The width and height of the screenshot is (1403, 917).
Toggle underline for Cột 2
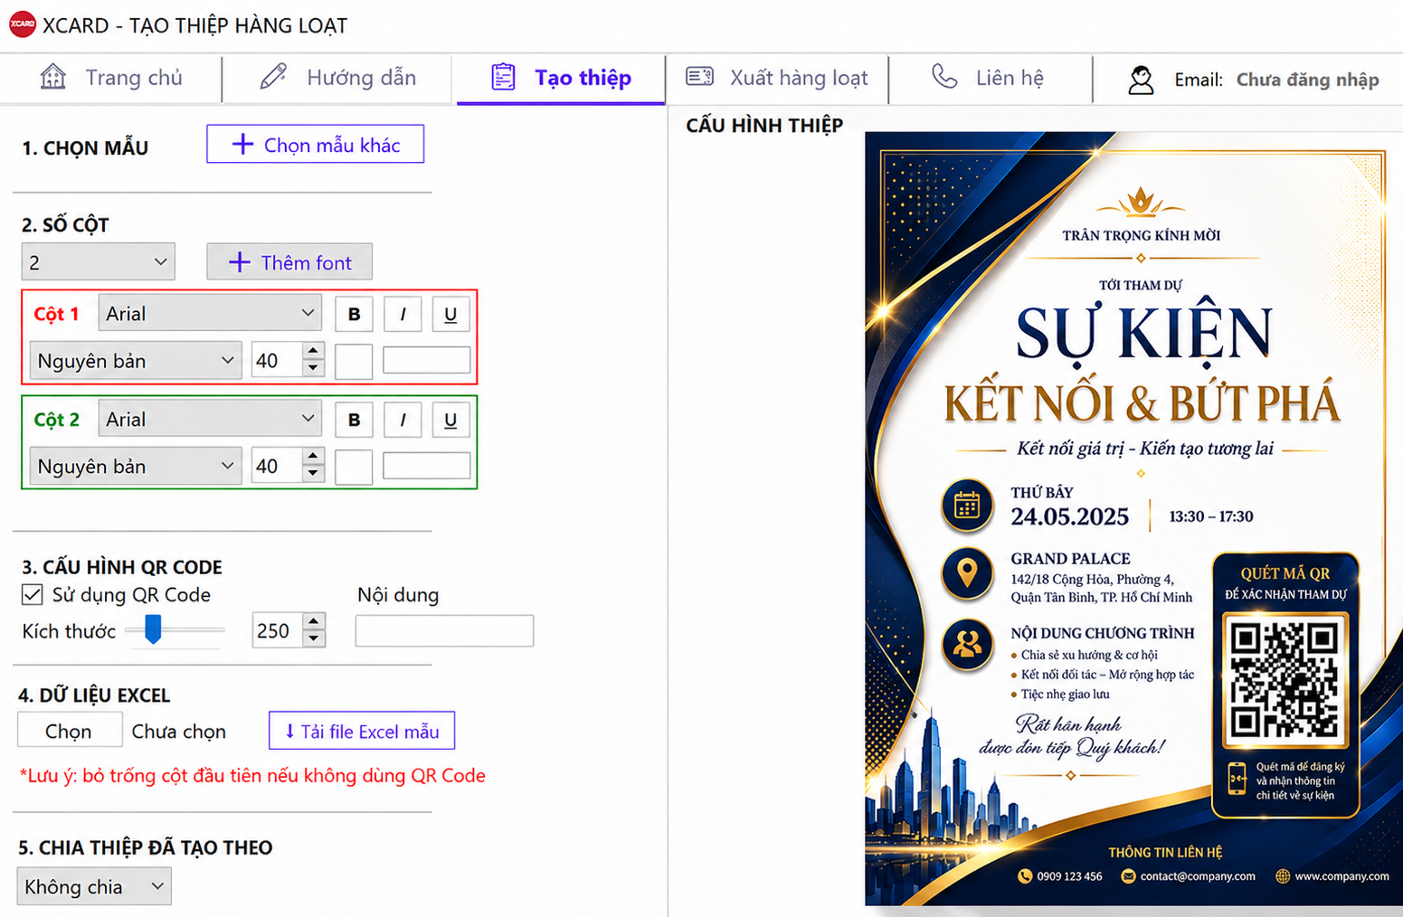tap(450, 420)
